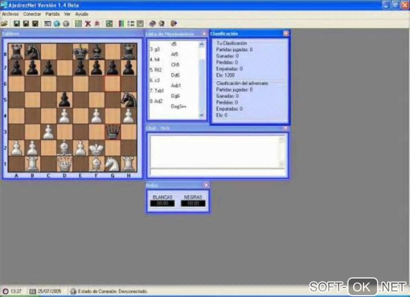Click black move 'Dg6' in move list
The image size is (410, 297).
click(x=175, y=96)
